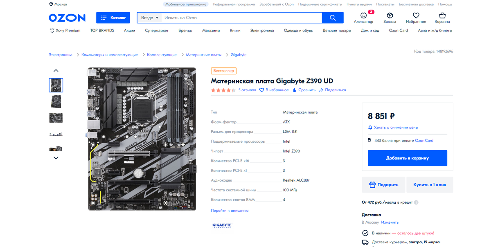Click the Помощь link
The height and width of the screenshot is (247, 491).
coord(445,4)
